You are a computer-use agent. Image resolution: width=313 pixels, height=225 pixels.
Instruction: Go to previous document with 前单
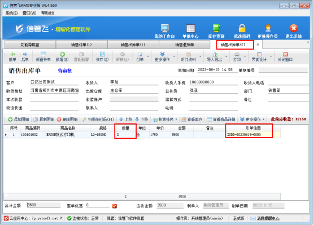click(12, 57)
